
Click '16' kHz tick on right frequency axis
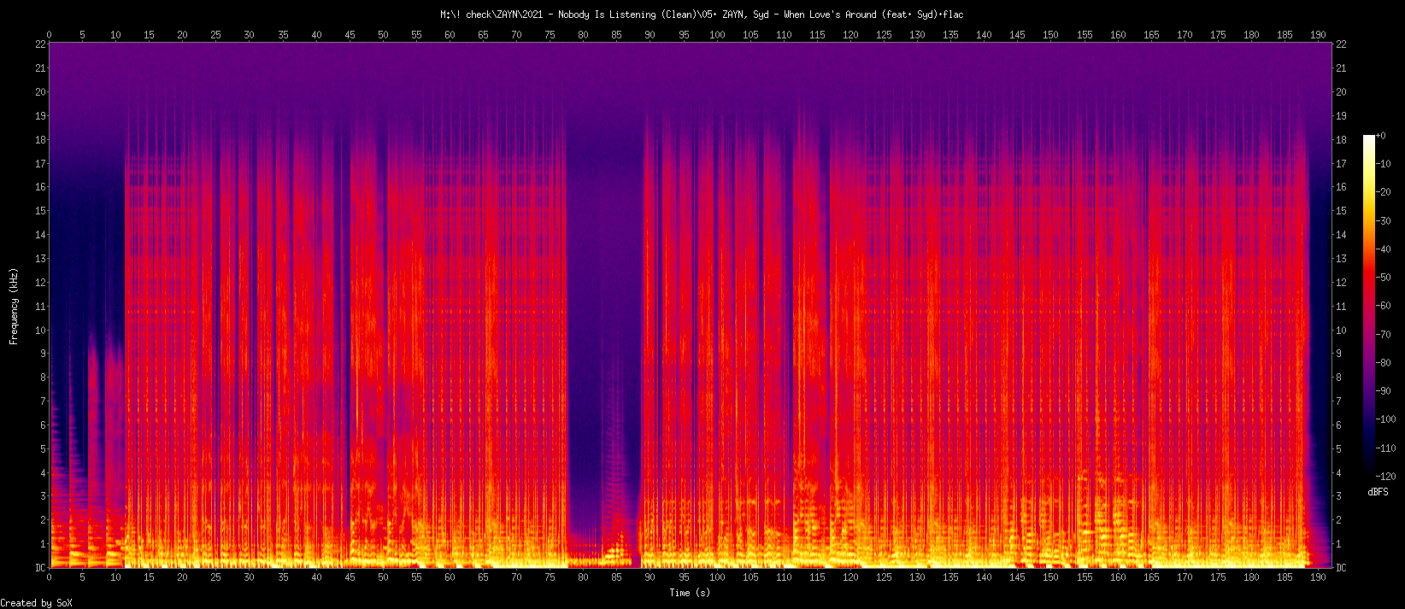point(1342,187)
